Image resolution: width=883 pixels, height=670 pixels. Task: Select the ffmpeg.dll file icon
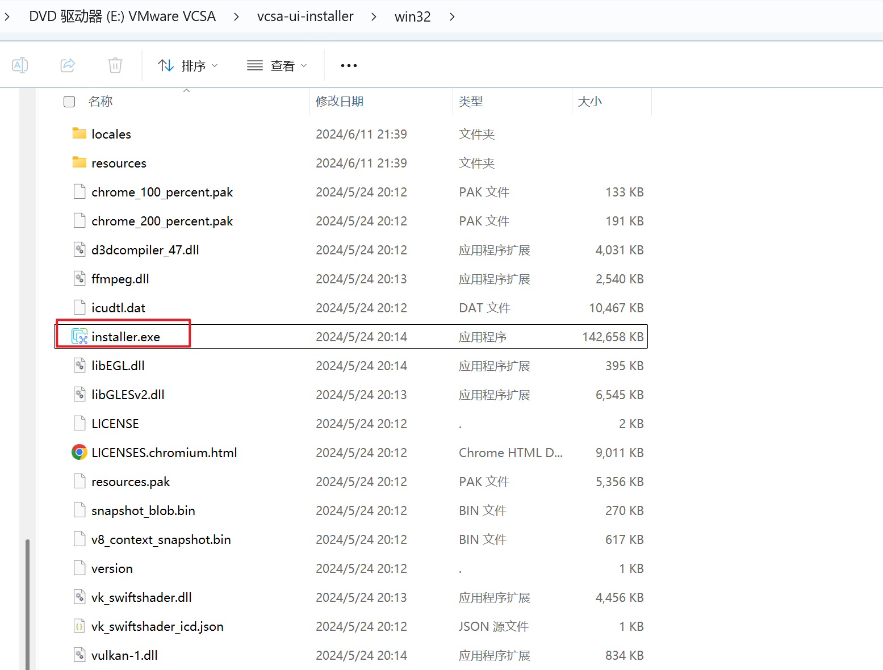pyautogui.click(x=79, y=278)
